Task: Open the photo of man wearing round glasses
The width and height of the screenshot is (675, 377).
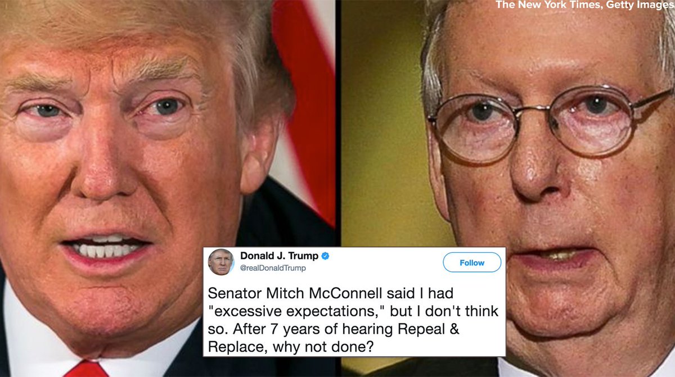Action: (508, 169)
